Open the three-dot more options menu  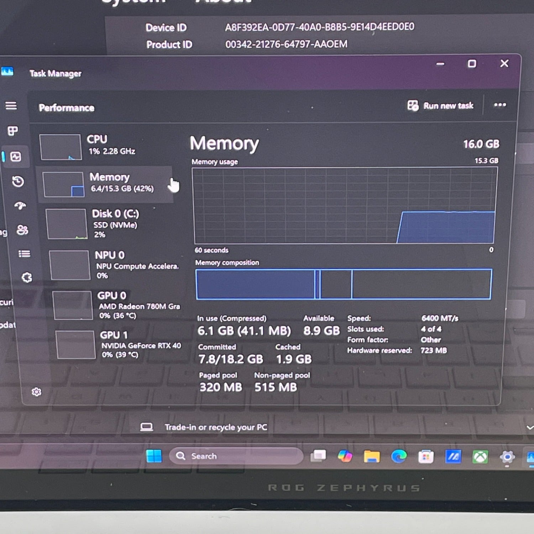coord(500,105)
